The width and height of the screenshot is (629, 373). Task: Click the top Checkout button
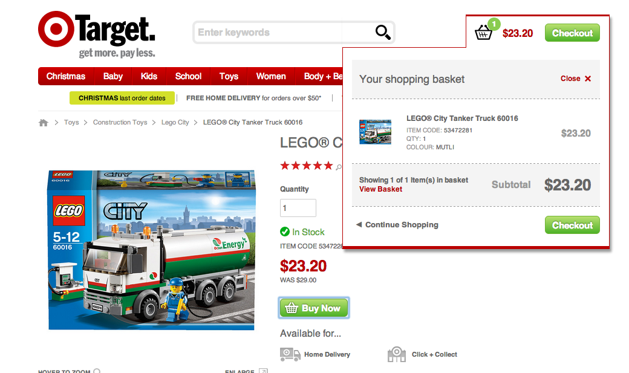click(572, 33)
